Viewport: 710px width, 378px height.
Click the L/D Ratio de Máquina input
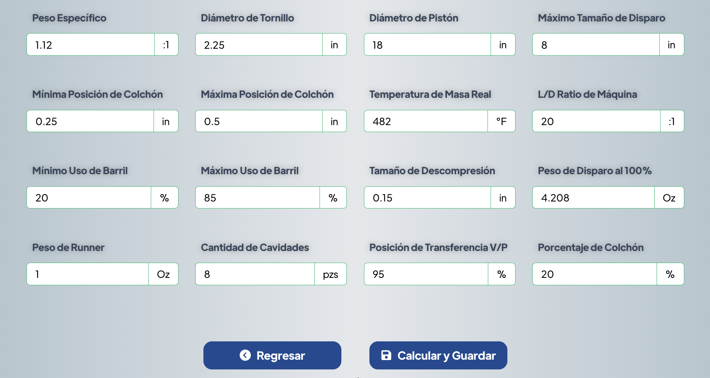coord(596,121)
